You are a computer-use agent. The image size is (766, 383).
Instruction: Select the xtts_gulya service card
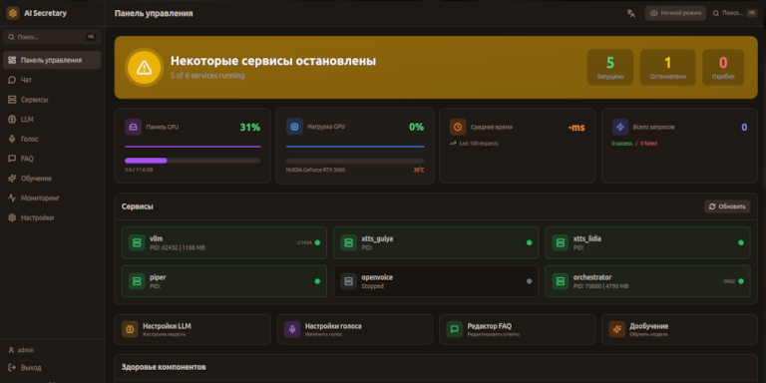(x=436, y=242)
